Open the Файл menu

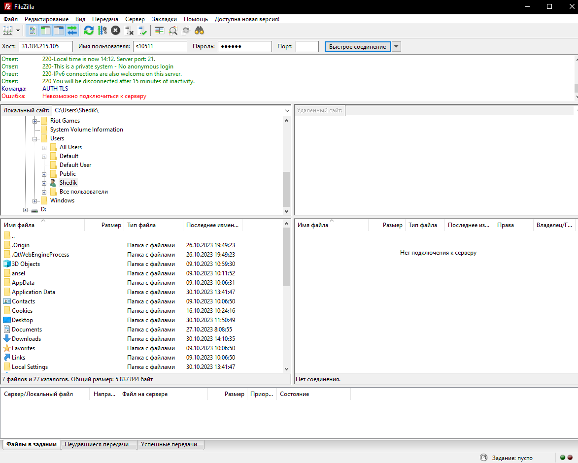pos(11,19)
